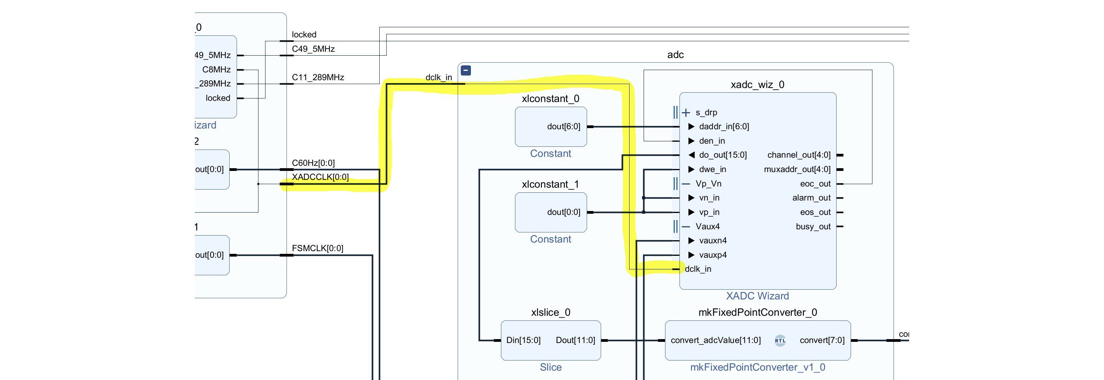Collapse the Vaux4 interface group
The height and width of the screenshot is (380, 1104).
686,227
